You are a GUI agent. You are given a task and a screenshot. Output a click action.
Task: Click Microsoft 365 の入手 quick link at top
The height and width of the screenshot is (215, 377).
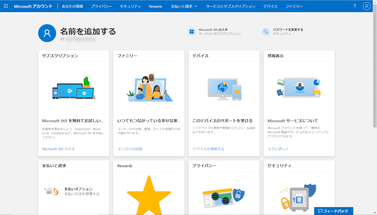coord(213,30)
